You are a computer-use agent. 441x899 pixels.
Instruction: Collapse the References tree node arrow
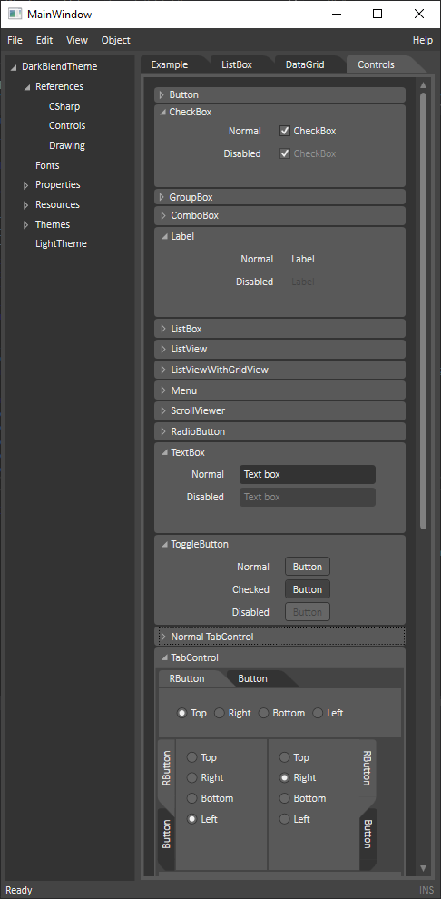[x=27, y=87]
